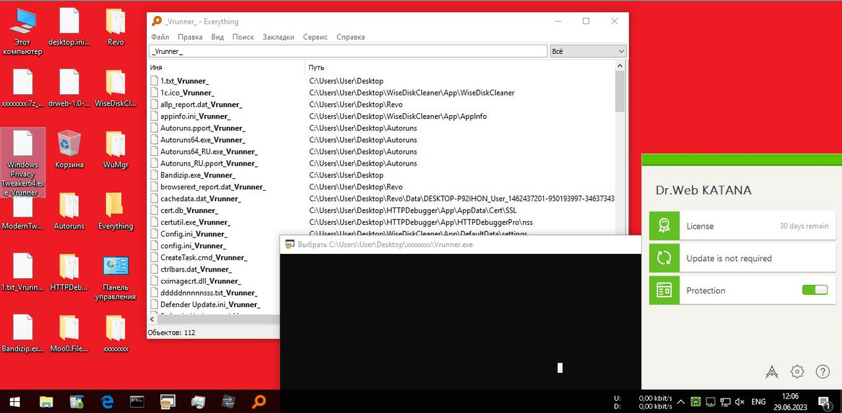The width and height of the screenshot is (842, 413).
Task: Click the taskbar clock showing 12:06
Action: click(x=790, y=401)
